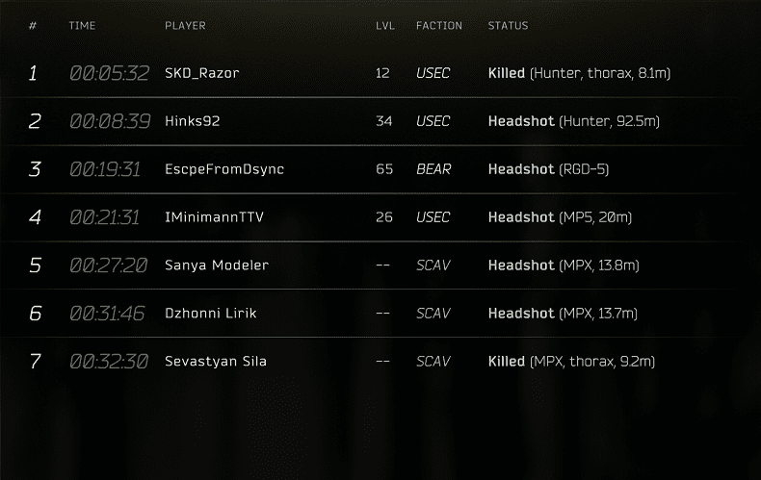This screenshot has width=761, height=480.
Task: Click Sanya Modeler scav entry
Action: 217,265
